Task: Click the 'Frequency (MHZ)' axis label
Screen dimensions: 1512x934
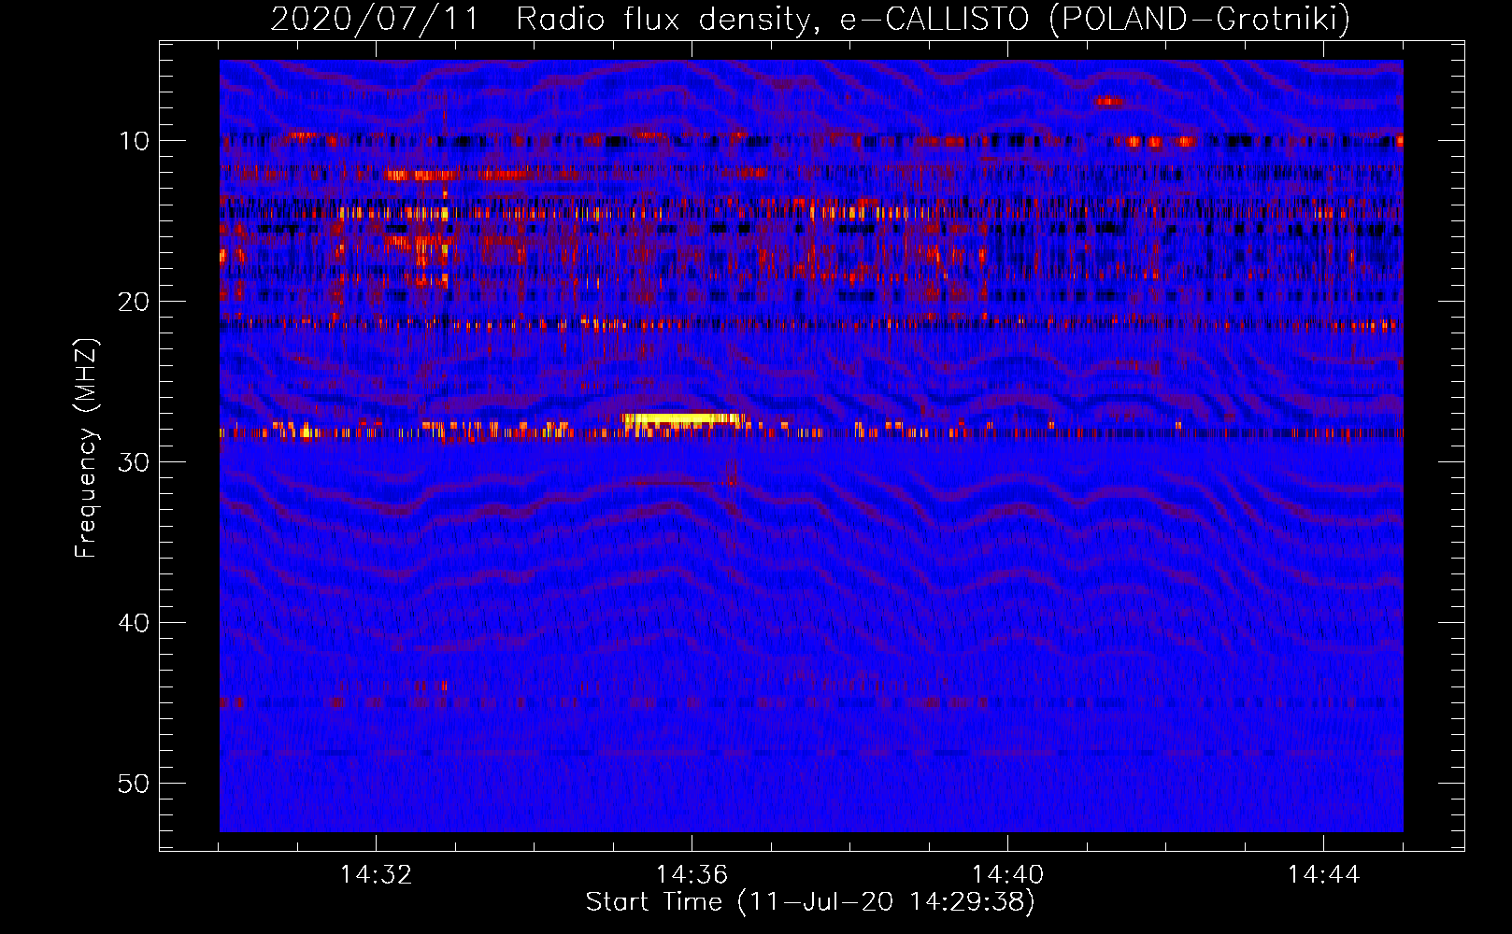Action: (x=85, y=447)
